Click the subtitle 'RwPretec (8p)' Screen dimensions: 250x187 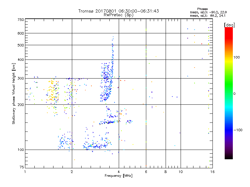118,15
